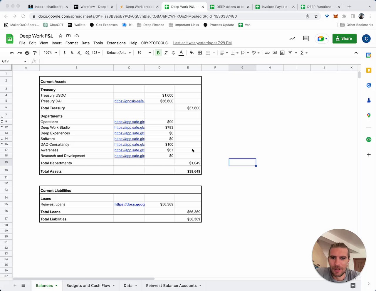Select the paint format tool
The height and width of the screenshot is (291, 376).
tap(35, 53)
